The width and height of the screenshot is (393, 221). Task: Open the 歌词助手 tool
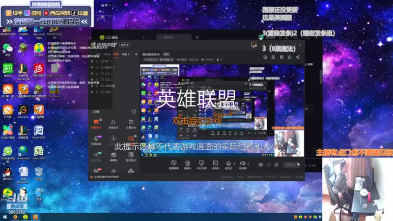pos(131,157)
